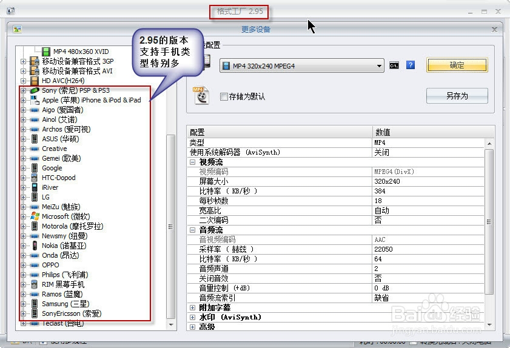Click the 3GP mobile format icon
This screenshot has height=348, width=510.
35,61
